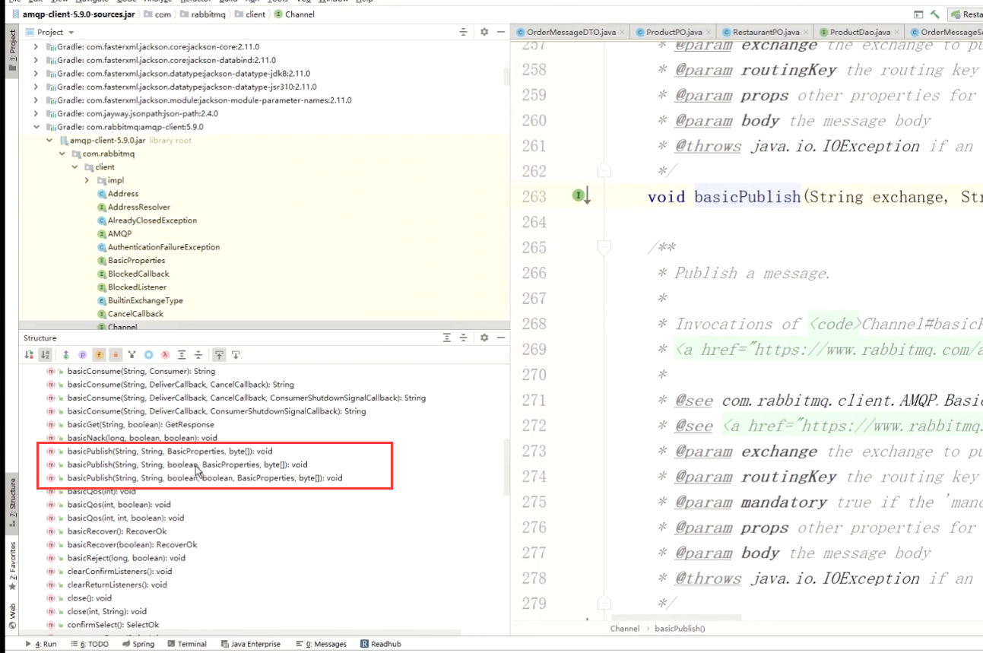Hide the Project panel with minimize icon

click(501, 32)
